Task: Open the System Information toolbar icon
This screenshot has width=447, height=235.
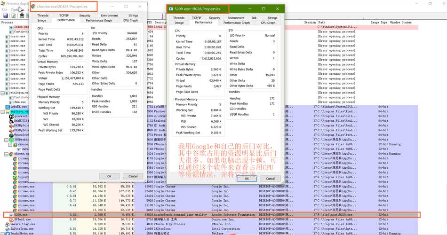Action: pos(22,16)
